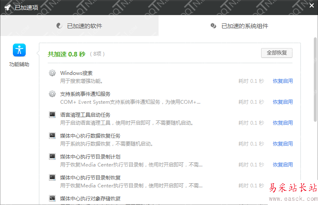Click the 用于系统执行数据恢复 description
Viewport: 318px width, 205px height.
tap(106, 144)
